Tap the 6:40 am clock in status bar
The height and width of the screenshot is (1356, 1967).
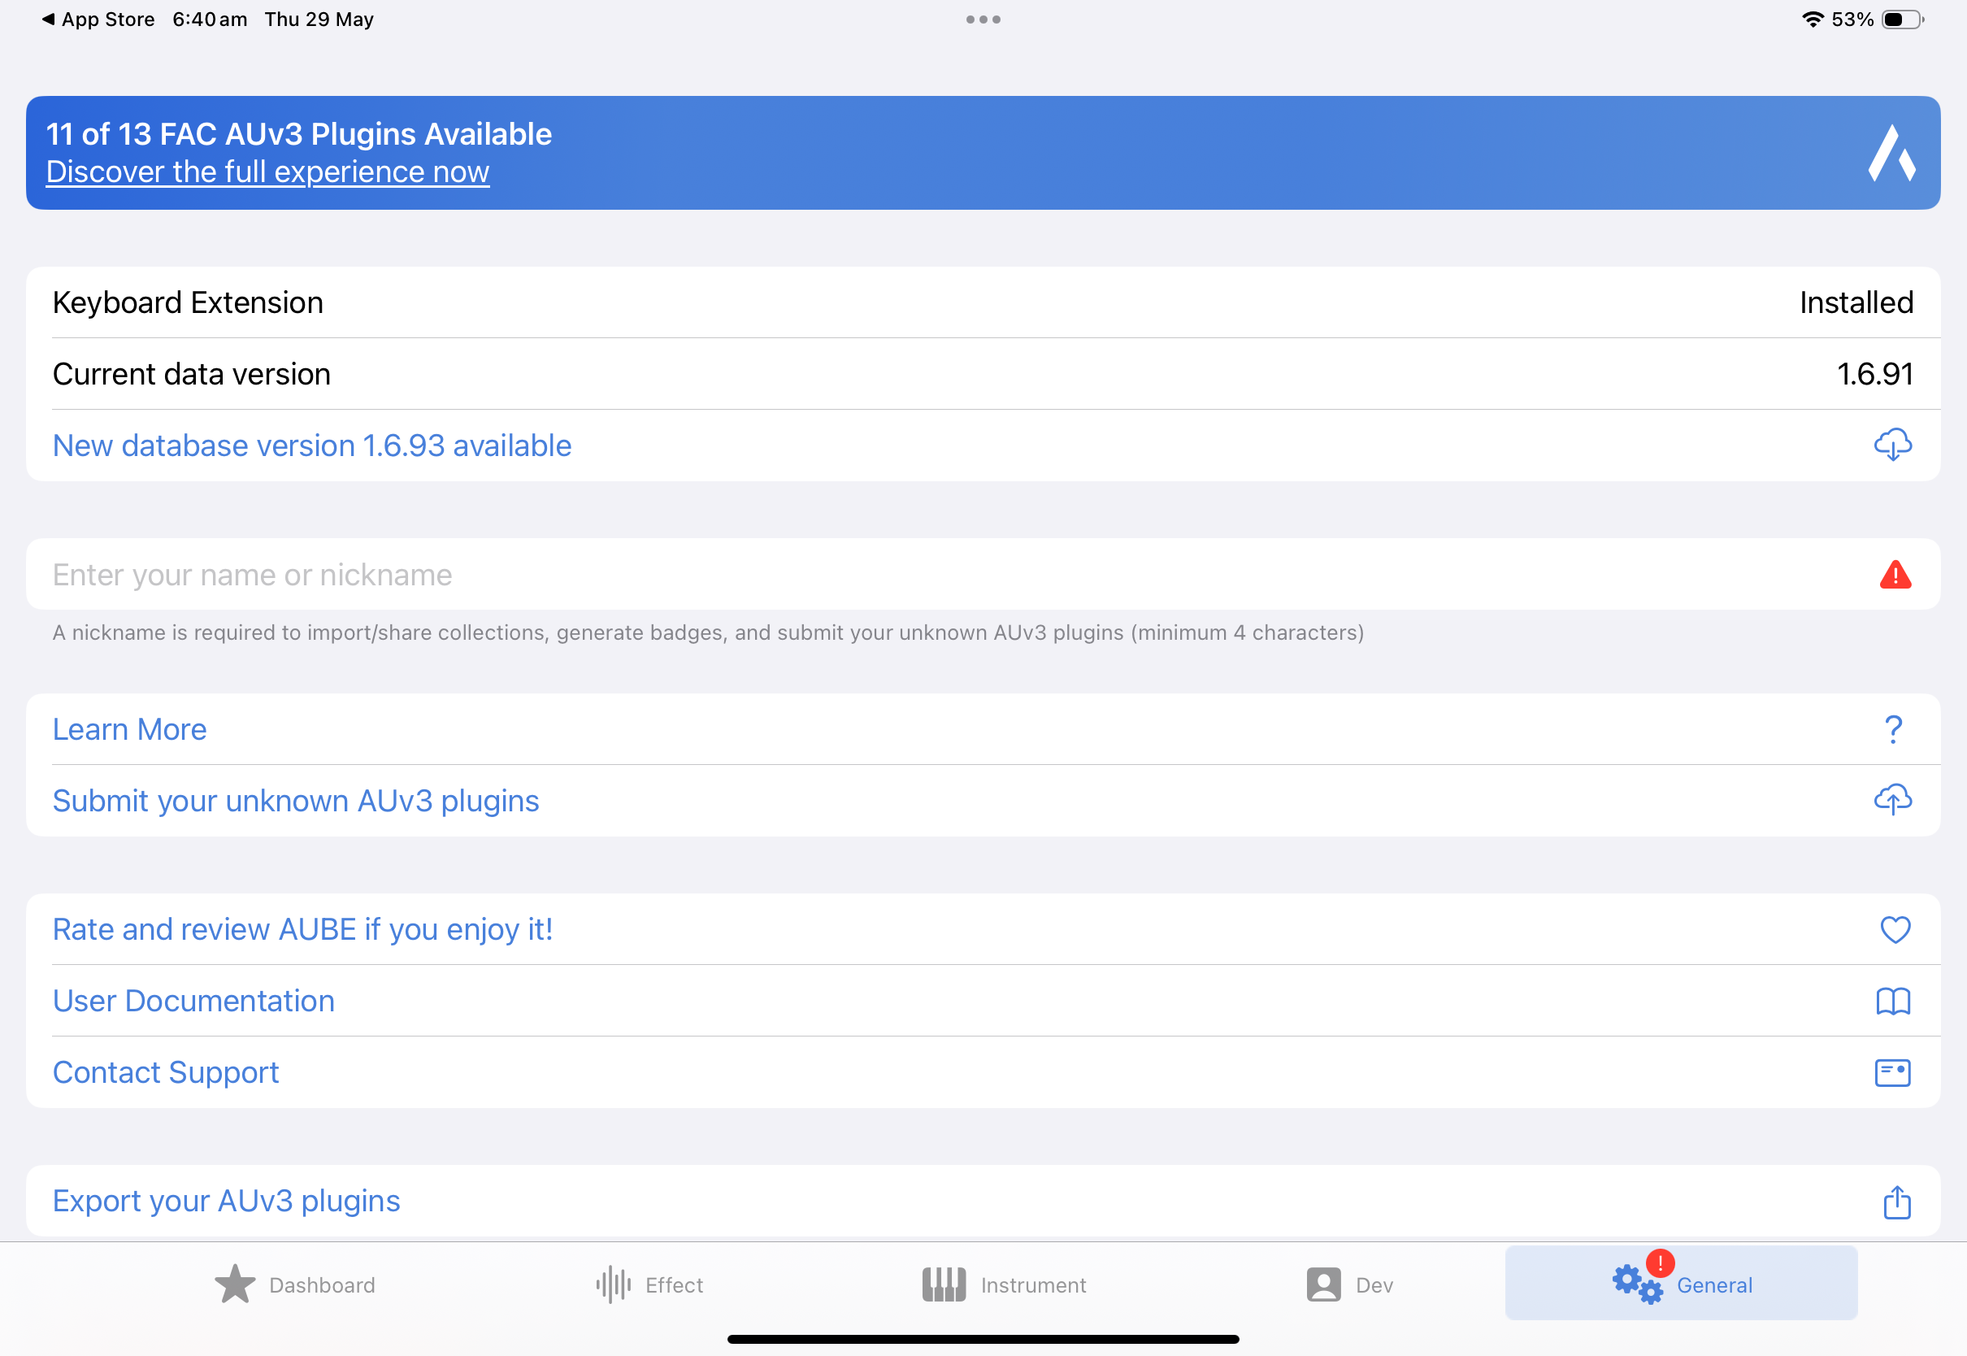210,19
